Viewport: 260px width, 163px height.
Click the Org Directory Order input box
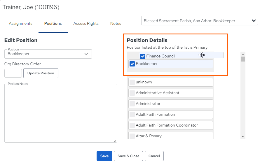tap(13, 73)
